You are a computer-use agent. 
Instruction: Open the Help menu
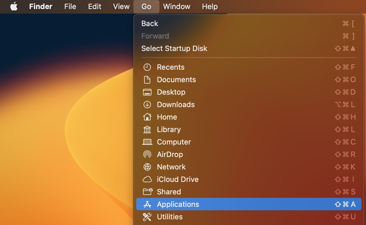(x=210, y=6)
